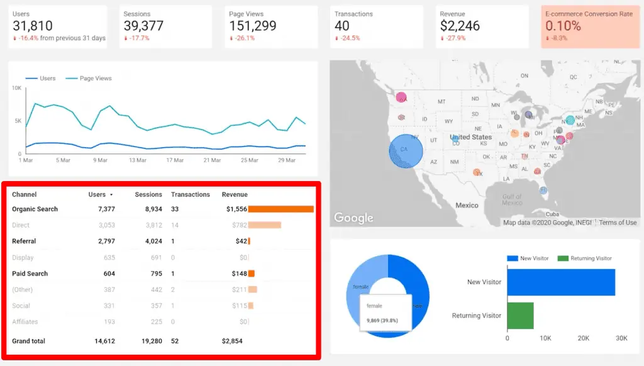Click the Google logo on the map

(353, 218)
